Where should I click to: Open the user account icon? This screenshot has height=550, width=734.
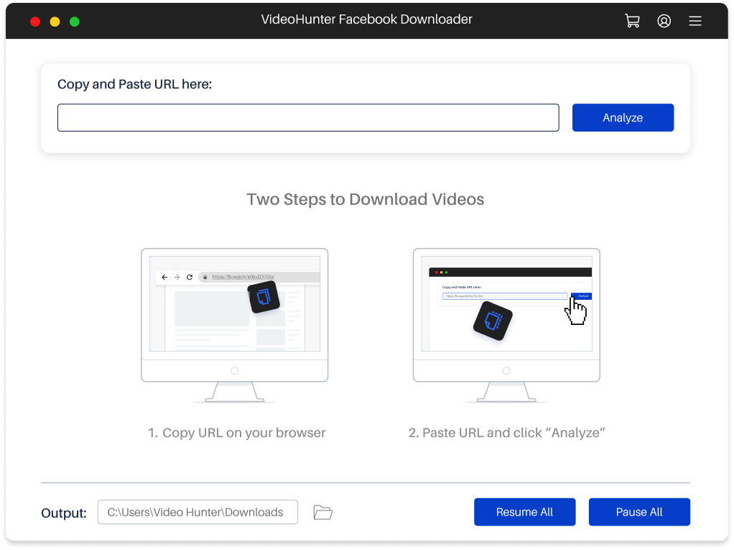(664, 21)
